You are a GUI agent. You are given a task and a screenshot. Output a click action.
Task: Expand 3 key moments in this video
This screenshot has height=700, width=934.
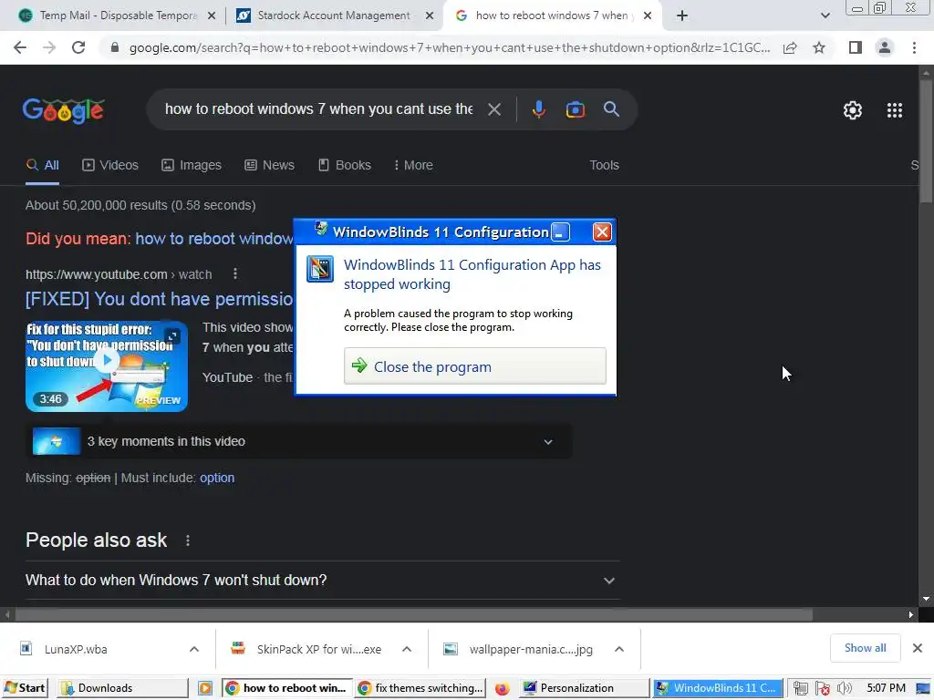[x=298, y=441]
